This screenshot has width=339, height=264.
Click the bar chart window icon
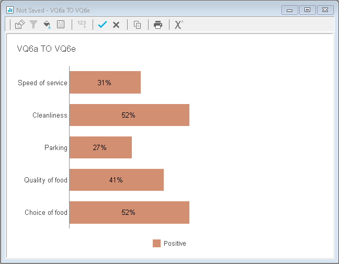pyautogui.click(x=10, y=10)
